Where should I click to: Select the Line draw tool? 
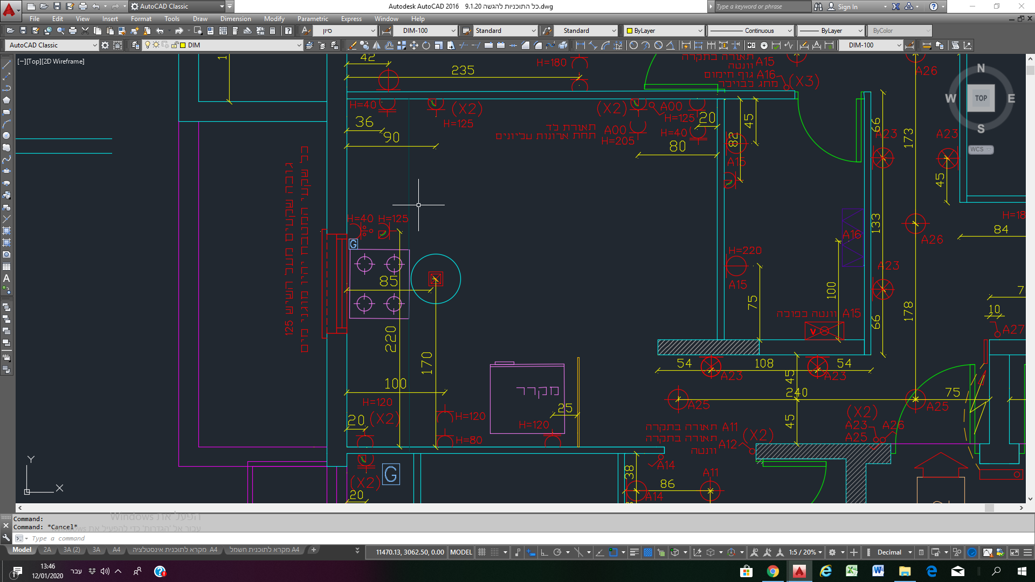coord(6,64)
